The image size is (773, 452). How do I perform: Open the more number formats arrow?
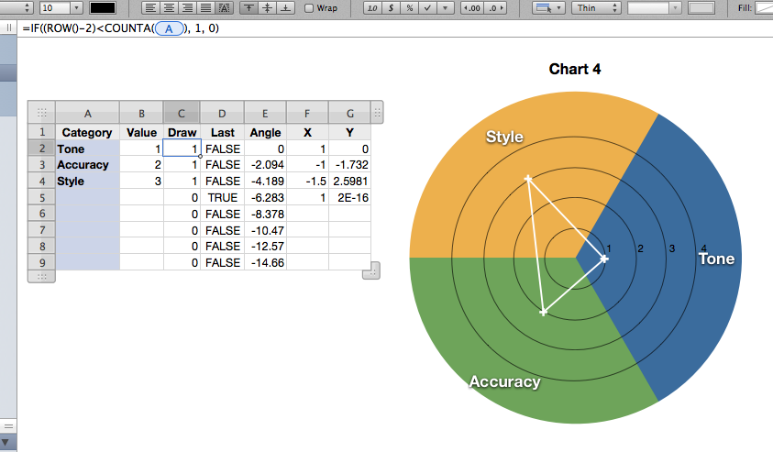pos(445,7)
